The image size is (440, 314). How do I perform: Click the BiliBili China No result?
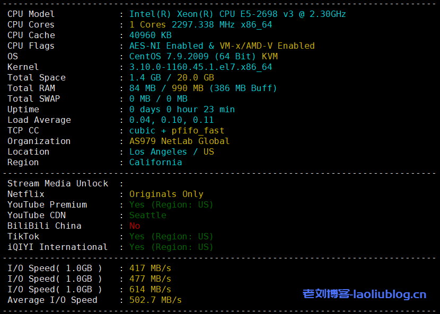pyautogui.click(x=135, y=226)
